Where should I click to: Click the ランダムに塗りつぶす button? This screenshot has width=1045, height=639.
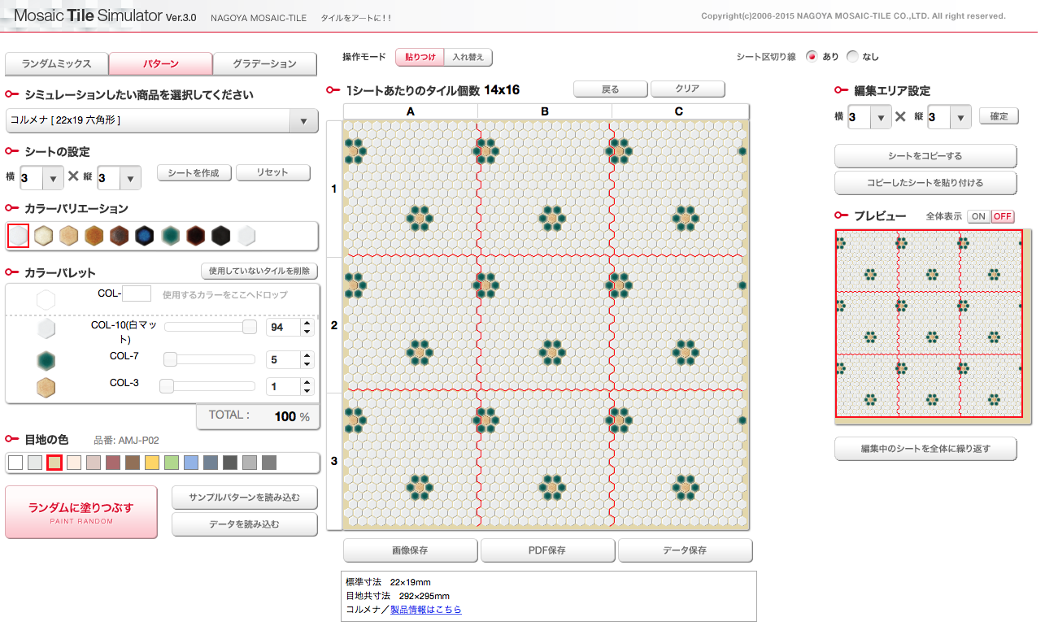pyautogui.click(x=81, y=511)
